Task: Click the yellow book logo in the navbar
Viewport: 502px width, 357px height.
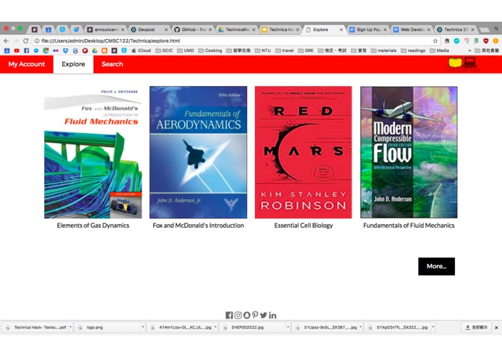Action: [455, 62]
